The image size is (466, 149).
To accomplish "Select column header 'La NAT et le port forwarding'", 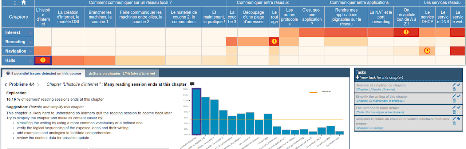I will [380, 17].
